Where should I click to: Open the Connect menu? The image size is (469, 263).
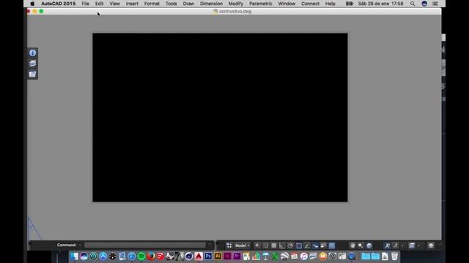[x=310, y=4]
